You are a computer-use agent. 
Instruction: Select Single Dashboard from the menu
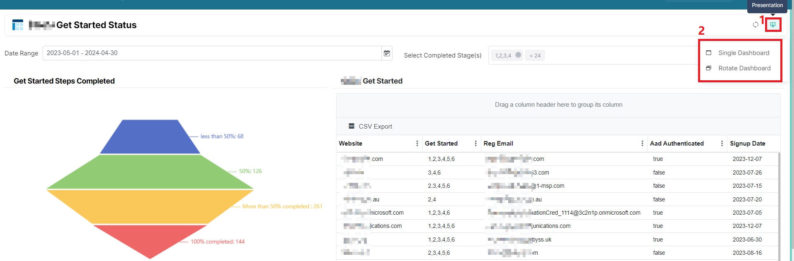click(744, 53)
